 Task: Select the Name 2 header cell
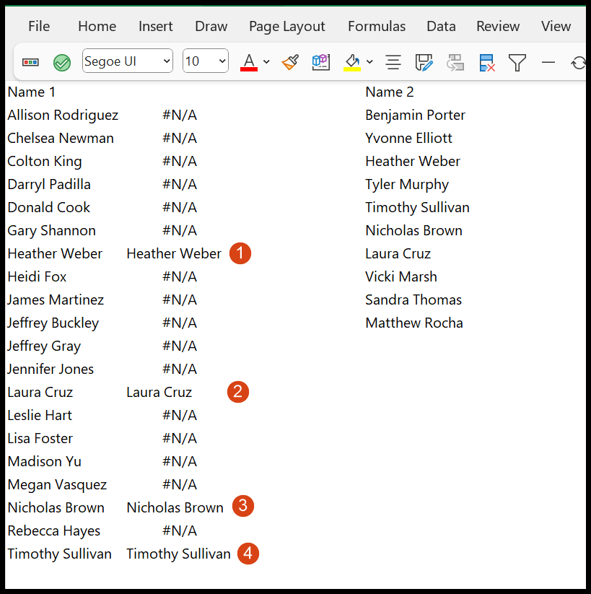point(390,92)
